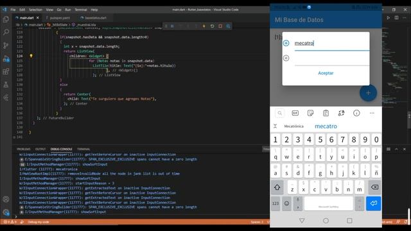Run the file with editor play button
Viewport: 411px width, 231px height.
click(x=388, y=18)
